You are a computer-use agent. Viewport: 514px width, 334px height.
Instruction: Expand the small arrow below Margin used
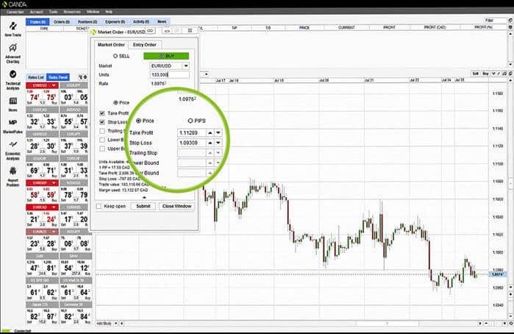[x=144, y=197]
